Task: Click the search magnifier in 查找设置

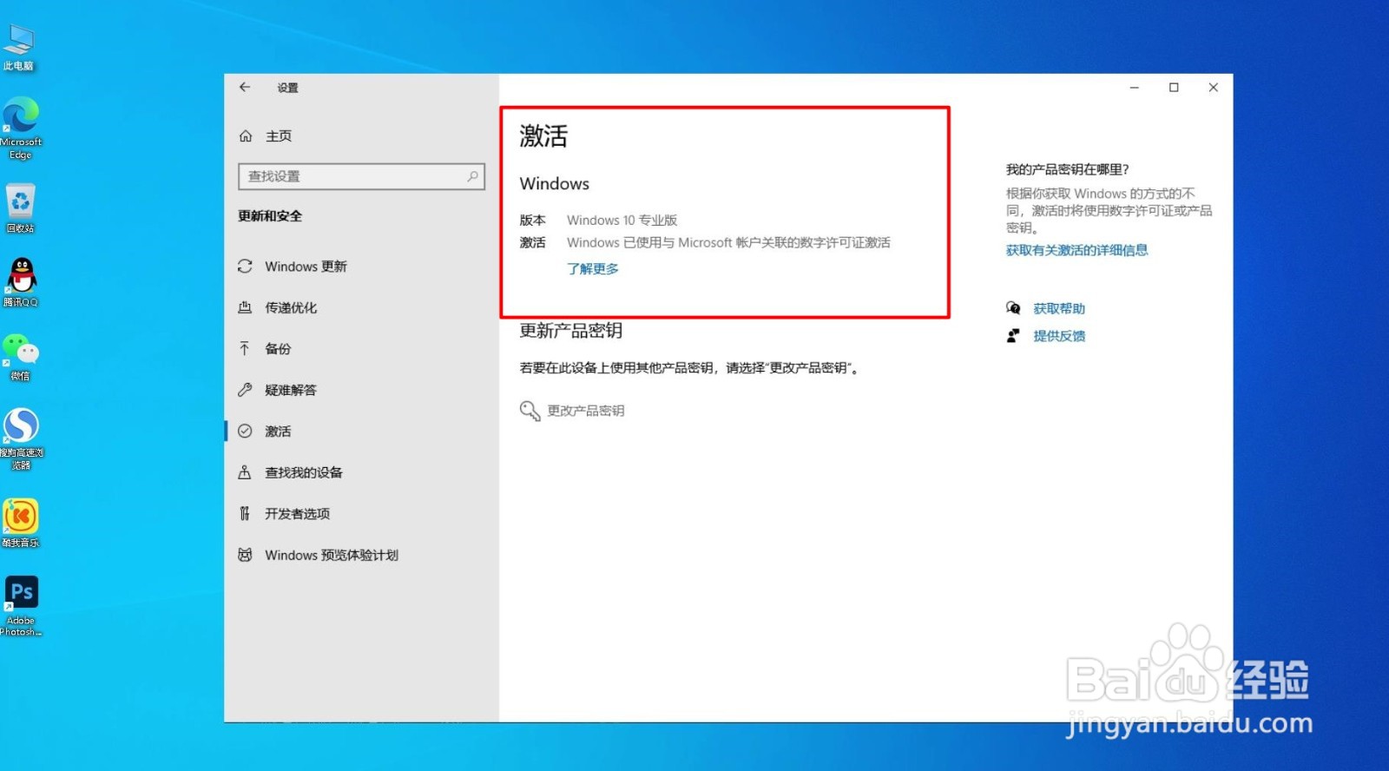Action: click(x=472, y=176)
